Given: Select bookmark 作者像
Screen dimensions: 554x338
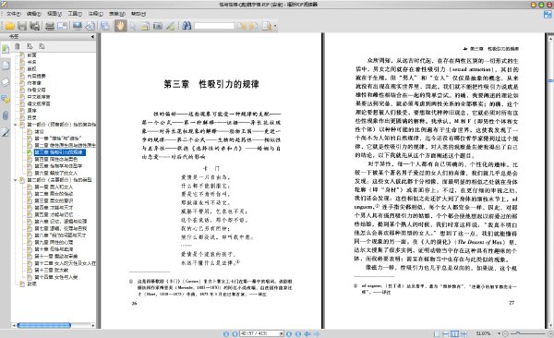Looking at the screenshot, I should coord(34,83).
